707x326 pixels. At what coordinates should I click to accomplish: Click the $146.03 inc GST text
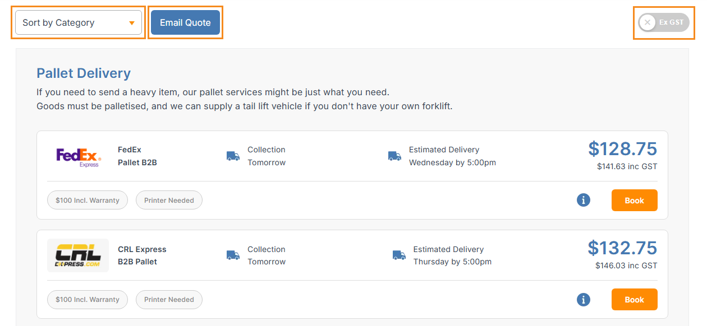coord(626,266)
